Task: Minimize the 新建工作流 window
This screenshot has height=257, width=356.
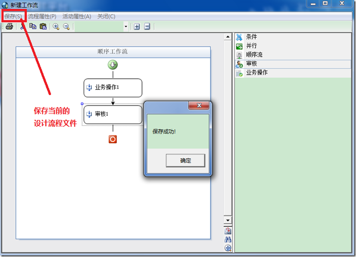Action: [313, 3]
